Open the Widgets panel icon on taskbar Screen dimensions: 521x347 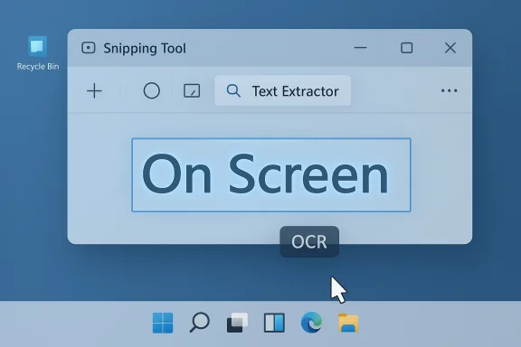tap(274, 323)
